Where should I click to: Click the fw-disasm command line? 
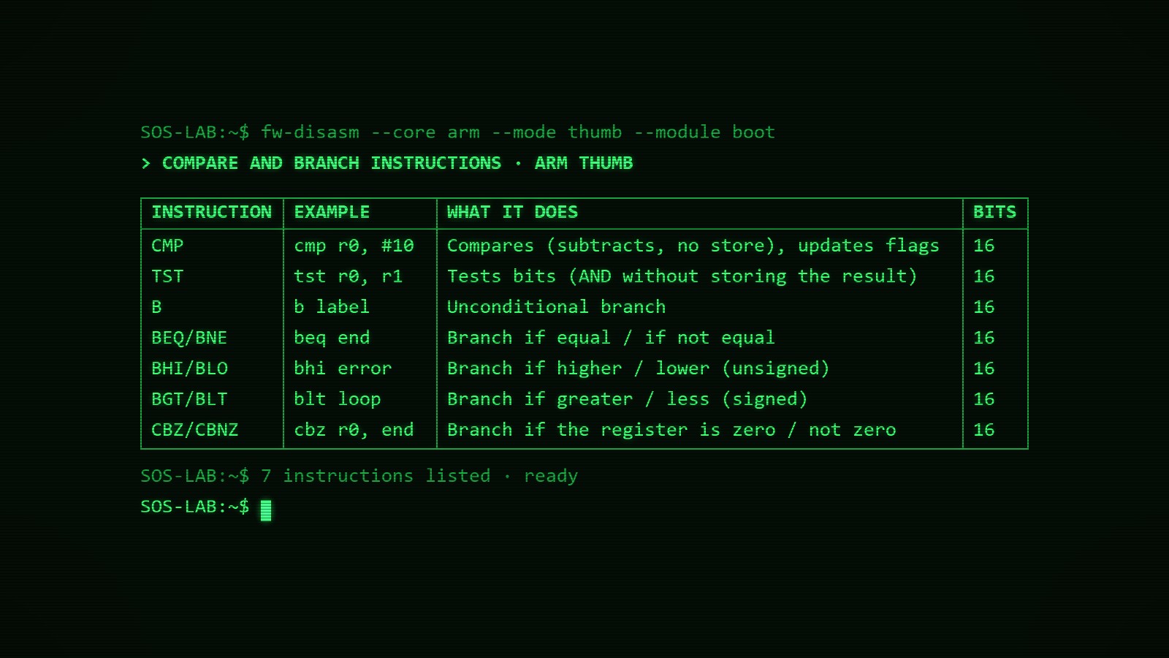click(x=457, y=132)
